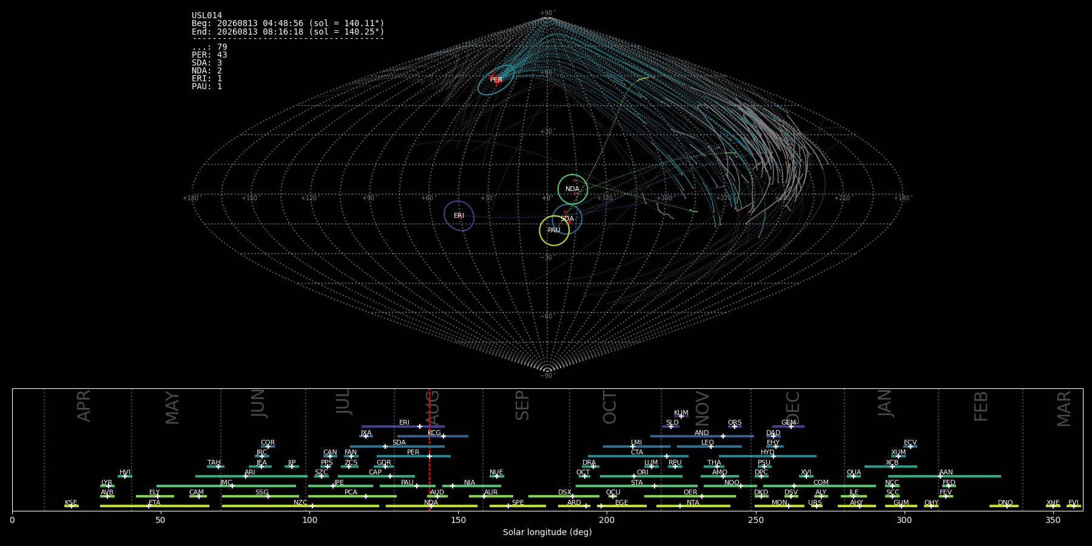The height and width of the screenshot is (546, 1092).
Task: Click the GEM shower bar in timeline
Action: [x=788, y=426]
